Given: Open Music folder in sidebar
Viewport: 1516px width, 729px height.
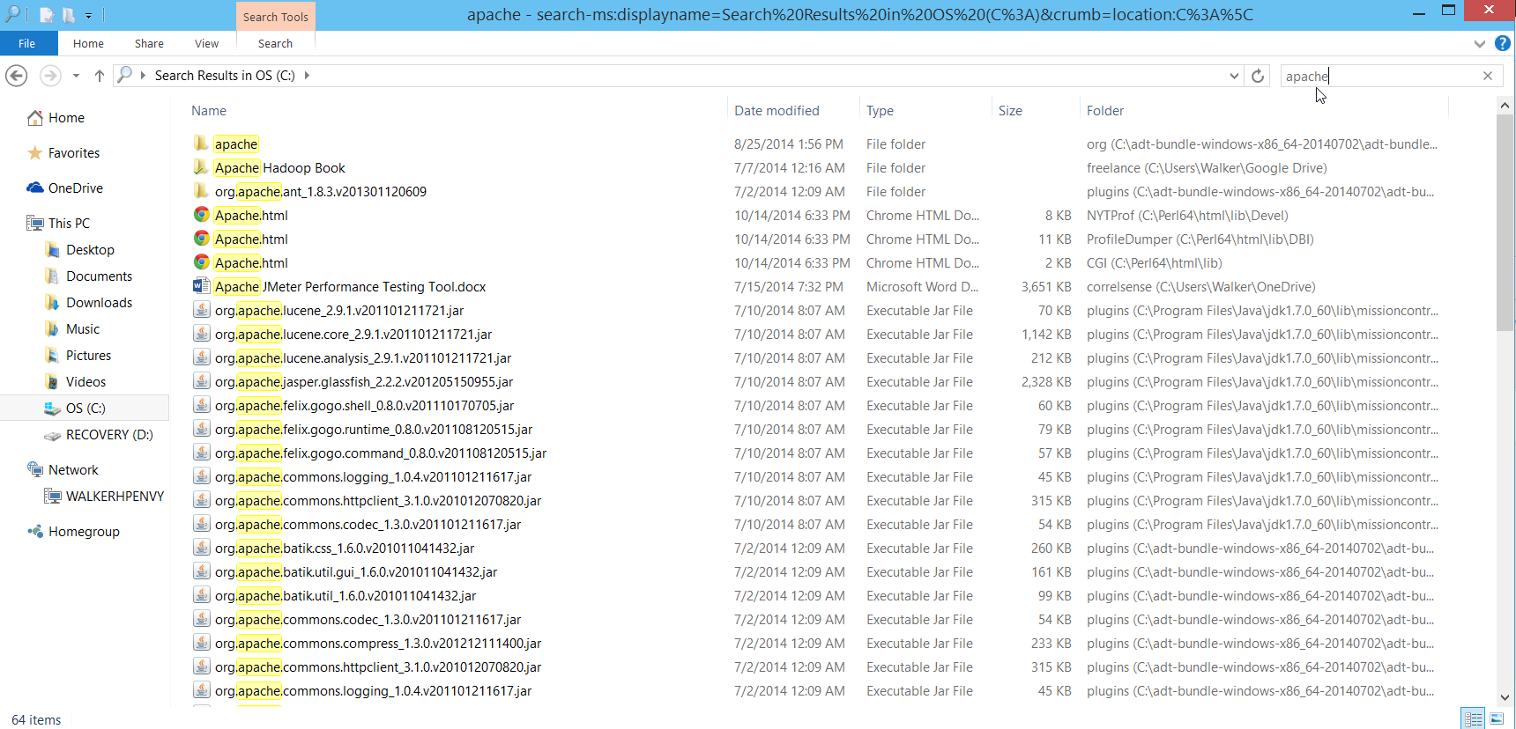Looking at the screenshot, I should pyautogui.click(x=83, y=329).
